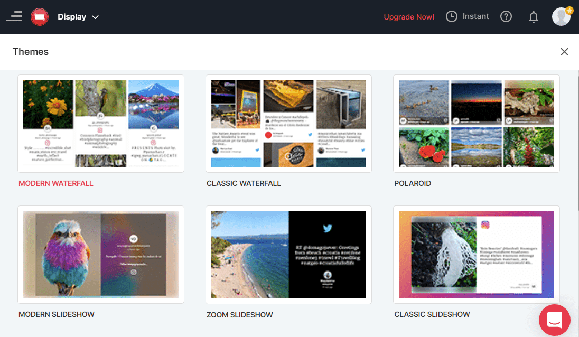Click the red app logo icon
Viewport: 579px width, 337px height.
coord(40,17)
